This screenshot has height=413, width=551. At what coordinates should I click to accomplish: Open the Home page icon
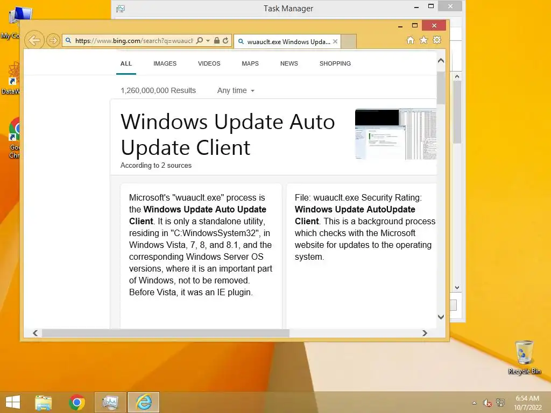[x=411, y=40]
